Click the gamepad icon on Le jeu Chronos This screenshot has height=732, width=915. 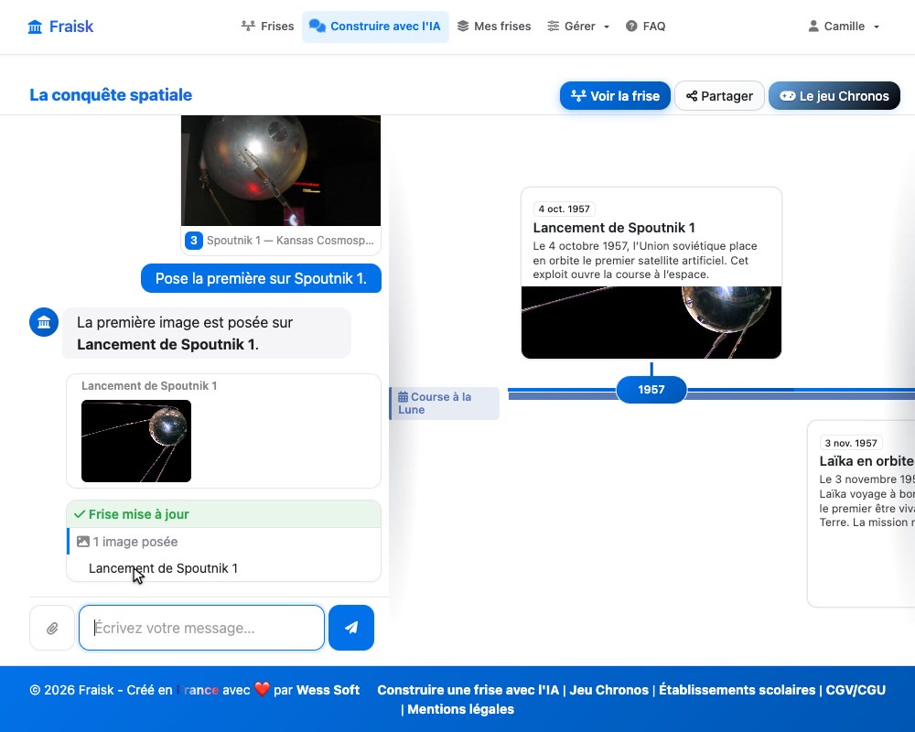click(x=788, y=96)
